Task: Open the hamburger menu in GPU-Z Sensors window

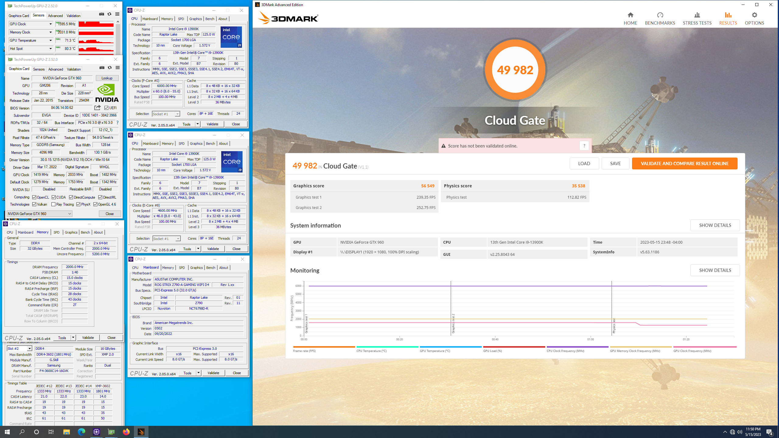Action: (117, 14)
